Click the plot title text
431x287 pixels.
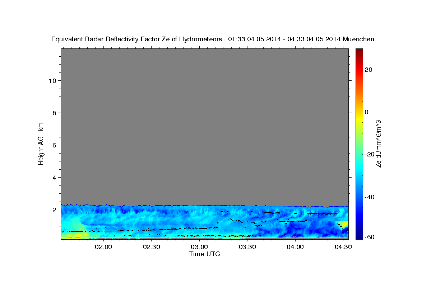(x=213, y=39)
